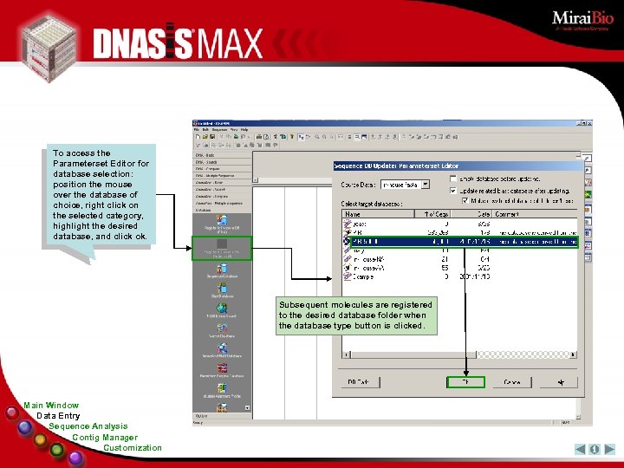Click the Cancel button in Parameterset Editor

click(512, 382)
